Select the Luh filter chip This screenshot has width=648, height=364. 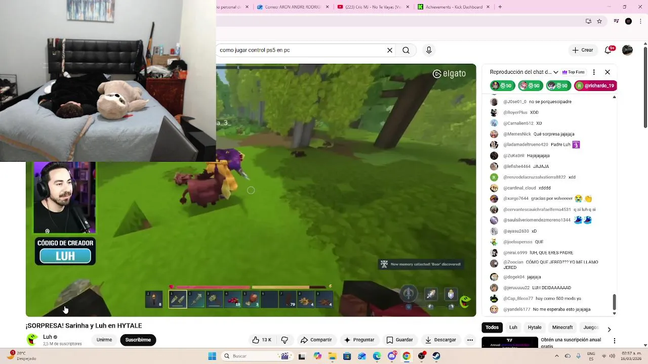click(513, 327)
